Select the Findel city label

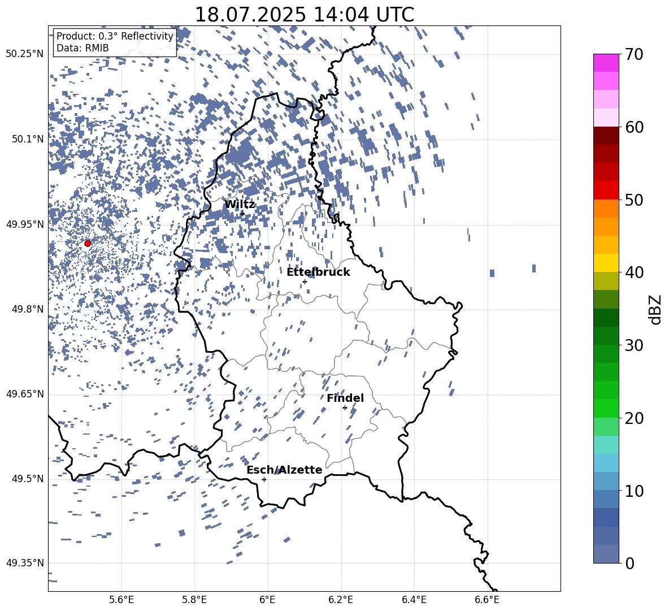[x=345, y=398]
